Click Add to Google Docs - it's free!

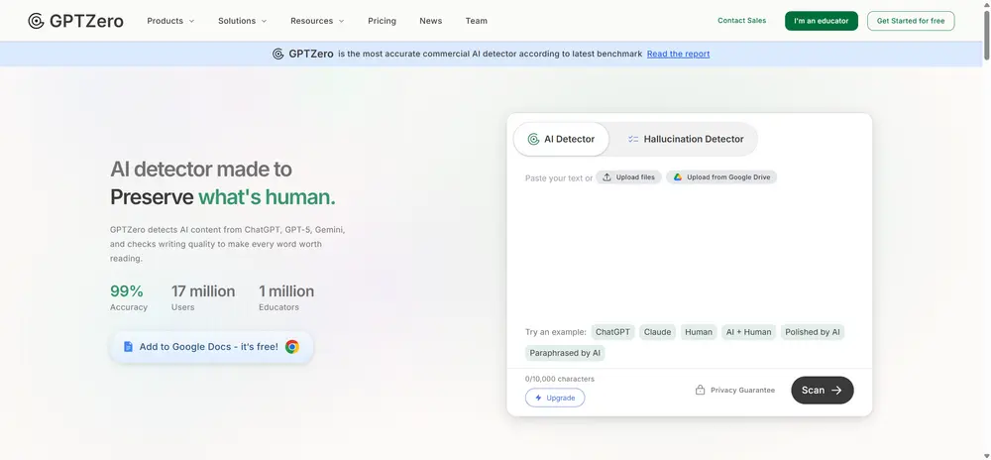[x=211, y=347]
